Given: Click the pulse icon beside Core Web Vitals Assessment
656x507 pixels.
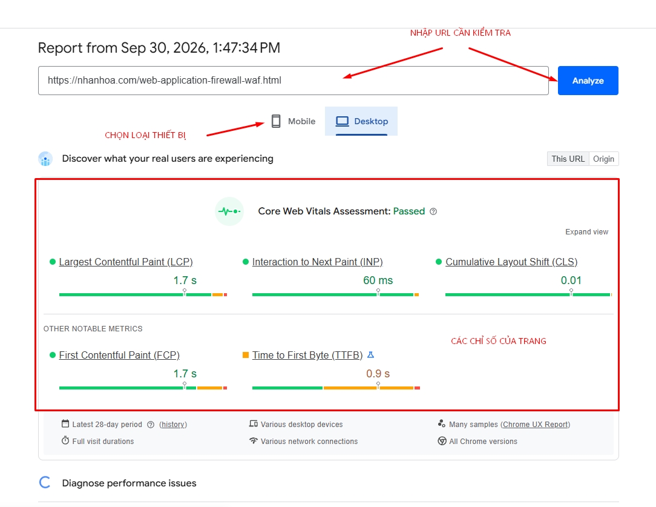Looking at the screenshot, I should pos(229,211).
